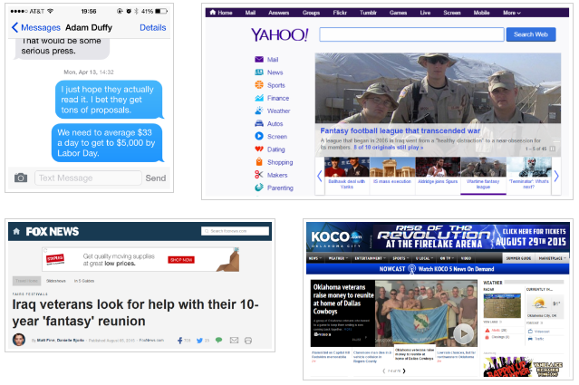Expand KOCO Sports dropdown menu
The width and height of the screenshot is (579, 385).
pyautogui.click(x=400, y=258)
